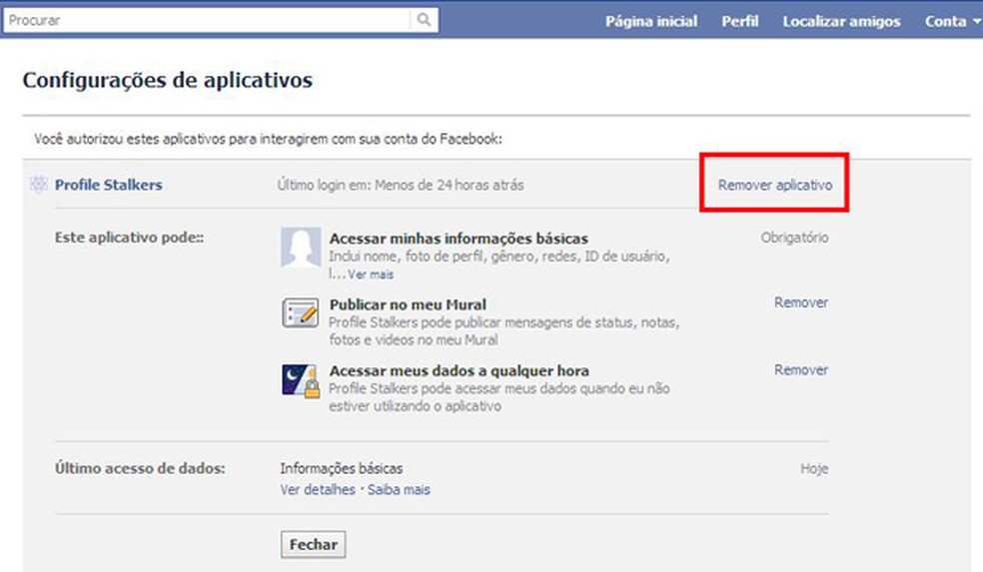Image resolution: width=983 pixels, height=572 pixels.
Task: Click the Você autorizou estes aplicativos sentence
Action: pyautogui.click(x=269, y=139)
